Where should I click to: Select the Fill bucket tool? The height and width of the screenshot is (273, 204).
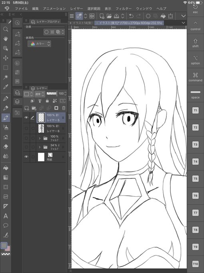pyautogui.click(x=6, y=168)
